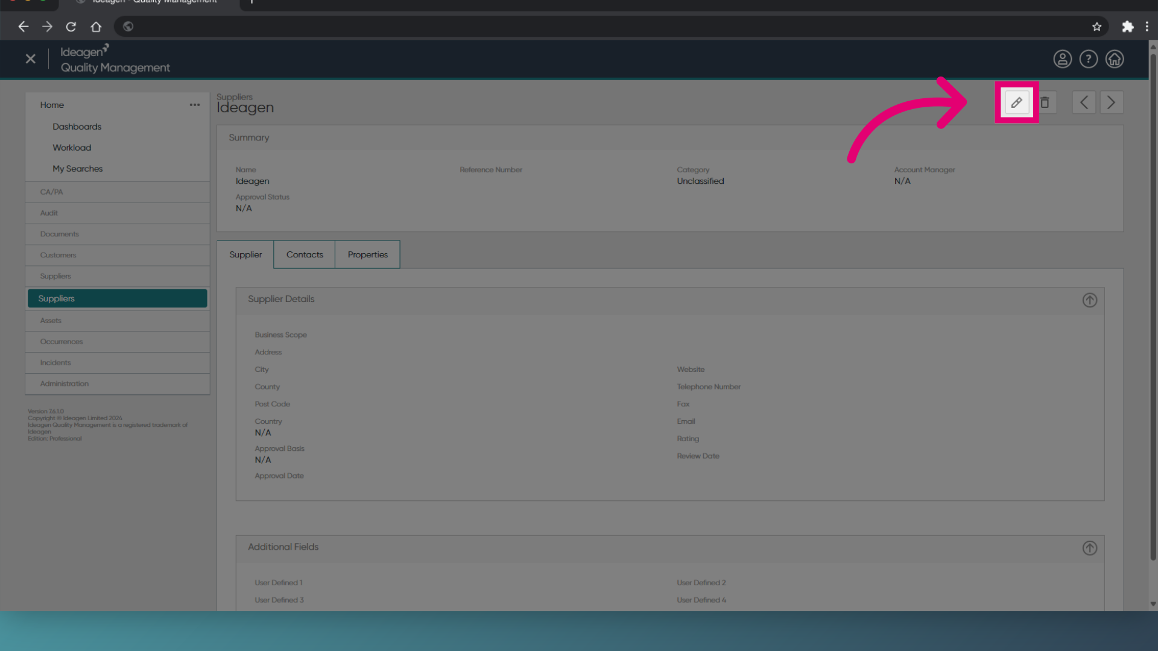Click the Telephone Number label
Screen dimensions: 1158x651
coord(709,387)
